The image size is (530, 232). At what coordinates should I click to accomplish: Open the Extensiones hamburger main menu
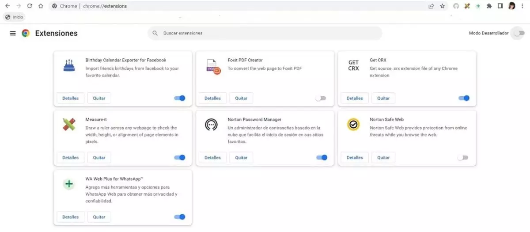tap(13, 33)
